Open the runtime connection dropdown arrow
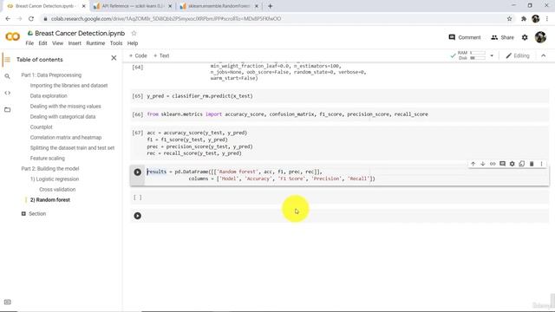The width and height of the screenshot is (555, 312). pos(492,55)
